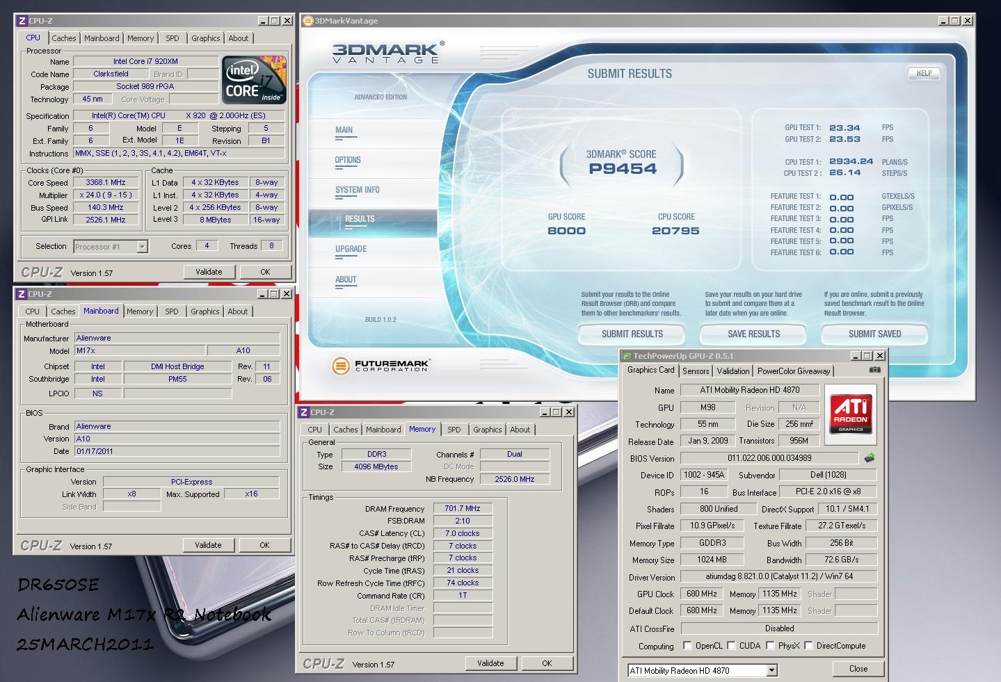Viewport: 1001px width, 682px height.
Task: Switch to the Sensors tab in GPU-Z
Action: 696,371
